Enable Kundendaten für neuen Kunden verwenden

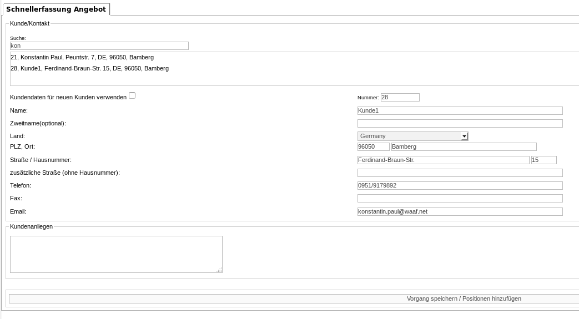pyautogui.click(x=132, y=95)
